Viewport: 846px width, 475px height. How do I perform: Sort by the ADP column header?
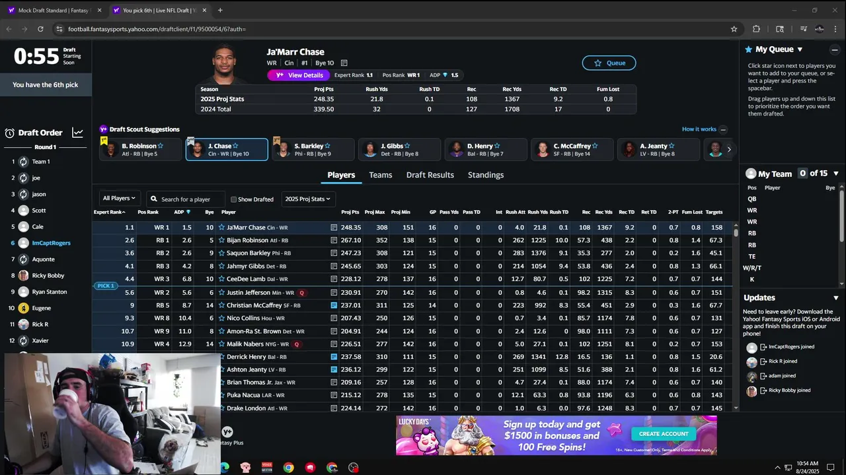182,212
